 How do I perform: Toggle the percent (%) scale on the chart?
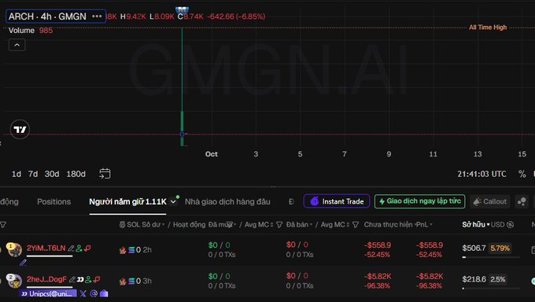click(522, 174)
